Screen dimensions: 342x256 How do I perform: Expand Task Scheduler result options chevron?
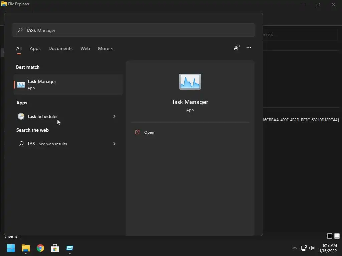coord(114,116)
